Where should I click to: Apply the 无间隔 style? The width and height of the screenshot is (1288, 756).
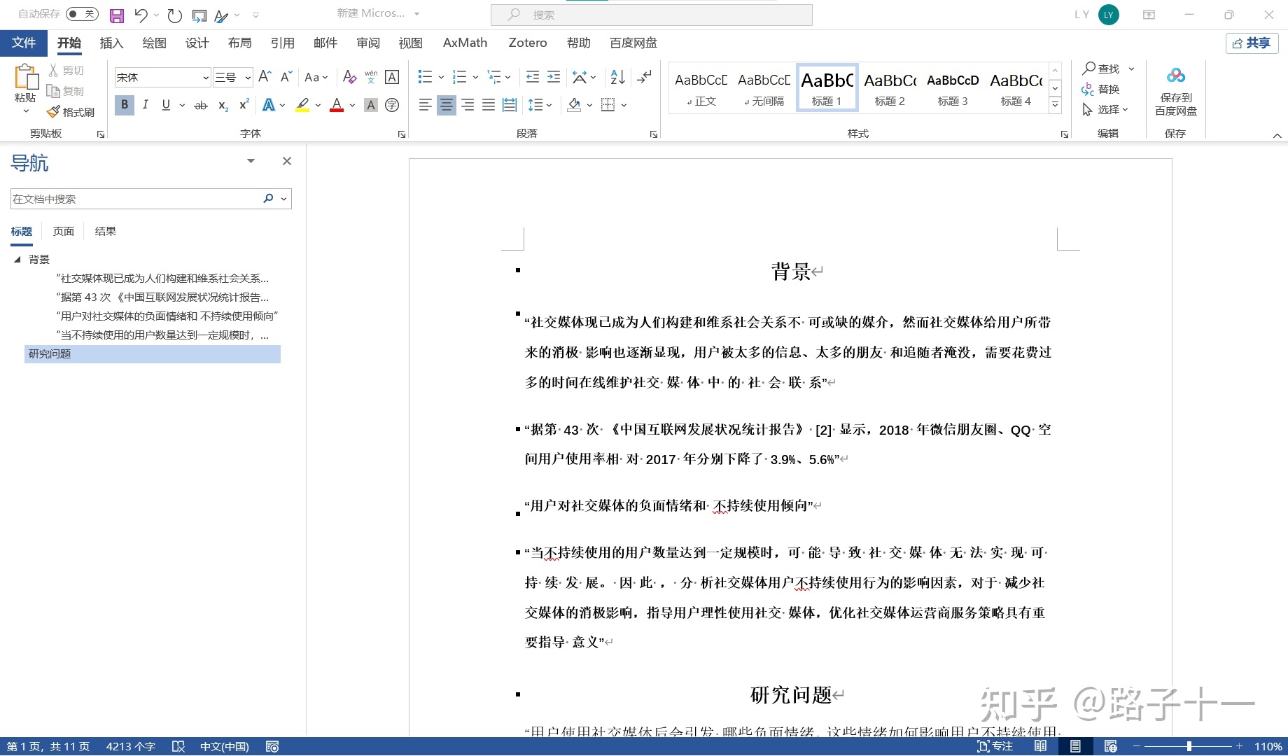click(x=764, y=89)
